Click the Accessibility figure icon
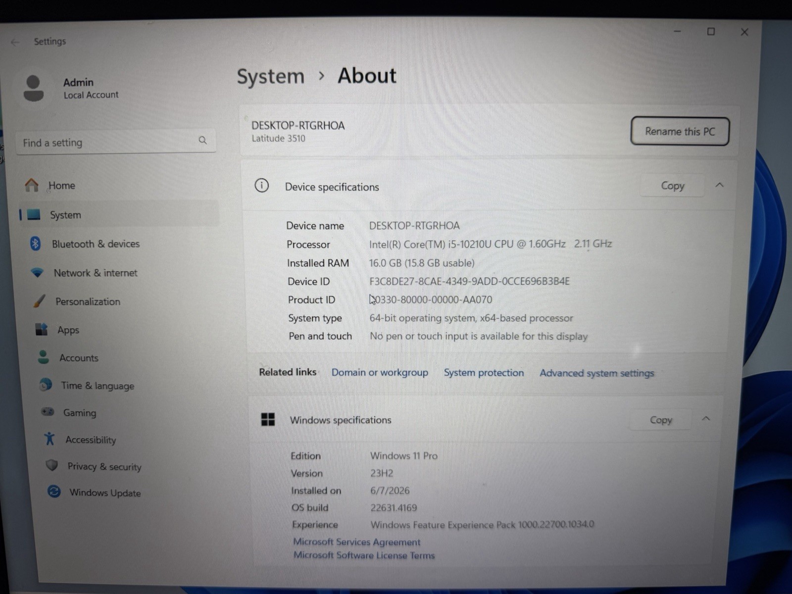Screen dimensions: 792x594 pos(49,439)
